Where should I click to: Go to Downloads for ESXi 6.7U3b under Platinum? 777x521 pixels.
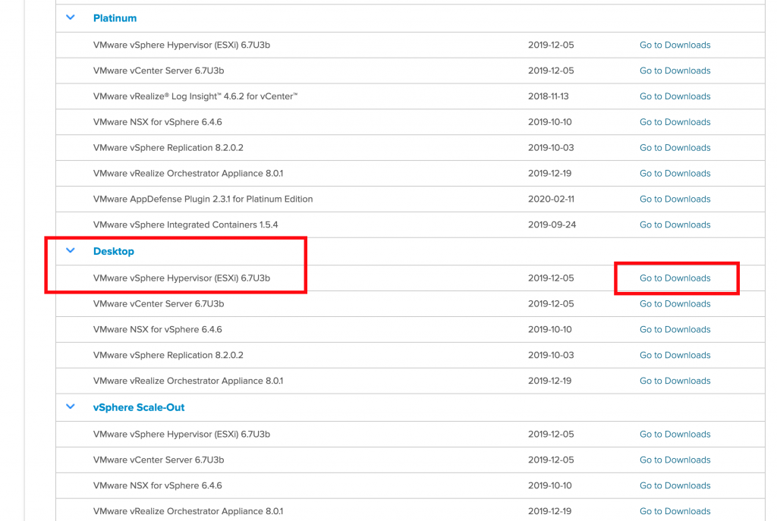(x=675, y=45)
